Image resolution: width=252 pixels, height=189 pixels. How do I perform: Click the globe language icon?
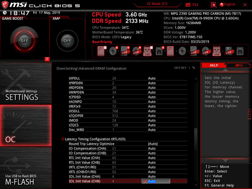222,5
